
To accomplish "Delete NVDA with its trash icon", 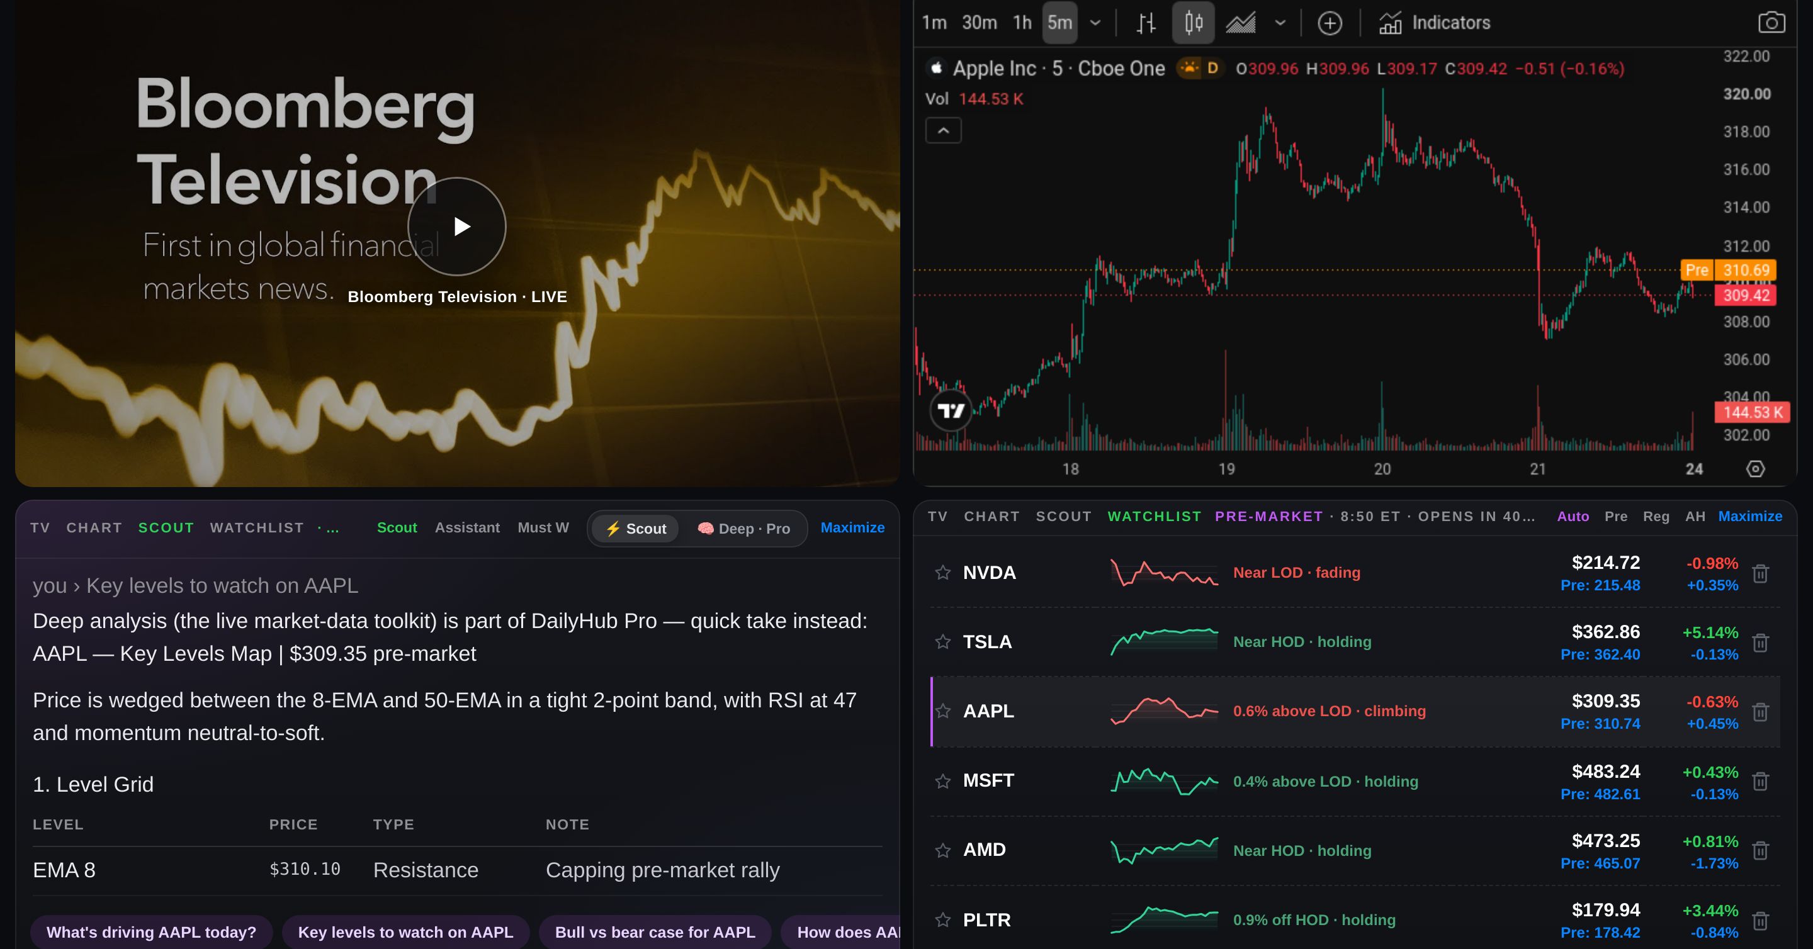I will point(1760,573).
